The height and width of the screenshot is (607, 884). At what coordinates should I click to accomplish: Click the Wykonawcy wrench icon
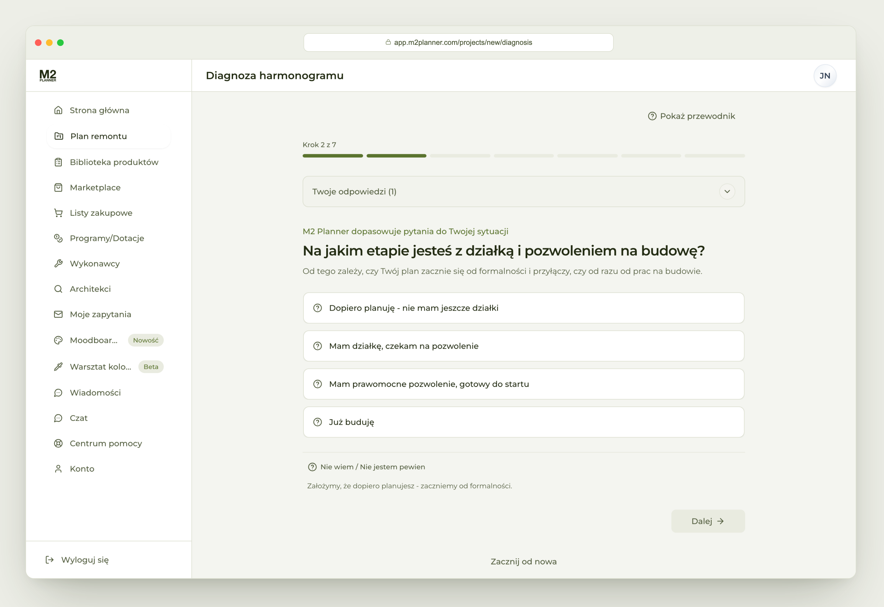[58, 264]
